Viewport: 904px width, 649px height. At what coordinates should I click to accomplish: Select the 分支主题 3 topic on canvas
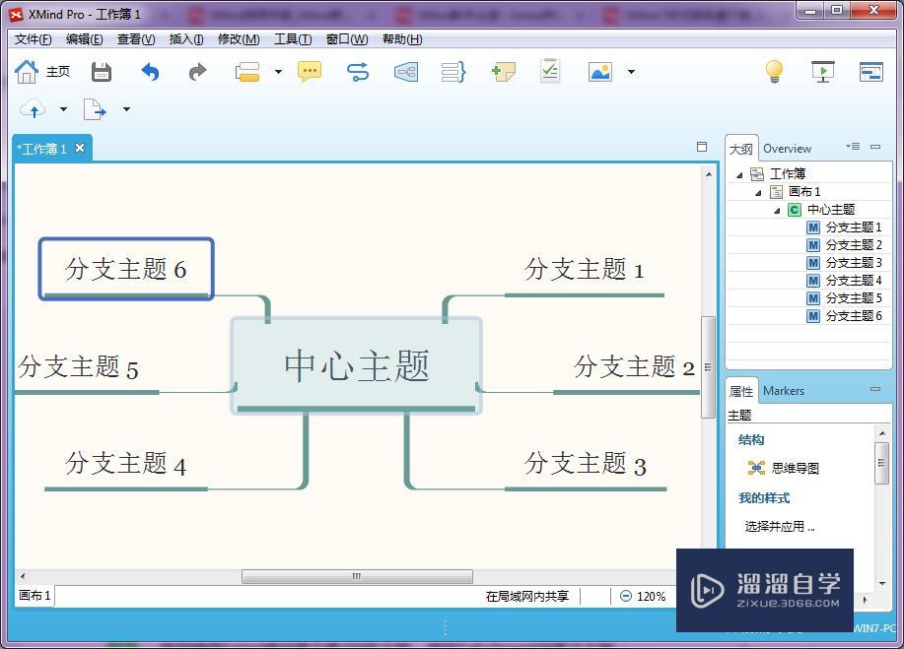coord(585,469)
